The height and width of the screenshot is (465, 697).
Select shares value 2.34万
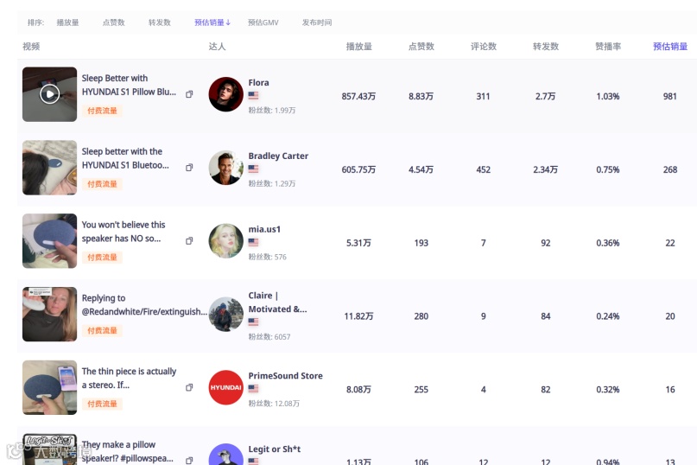click(x=545, y=169)
